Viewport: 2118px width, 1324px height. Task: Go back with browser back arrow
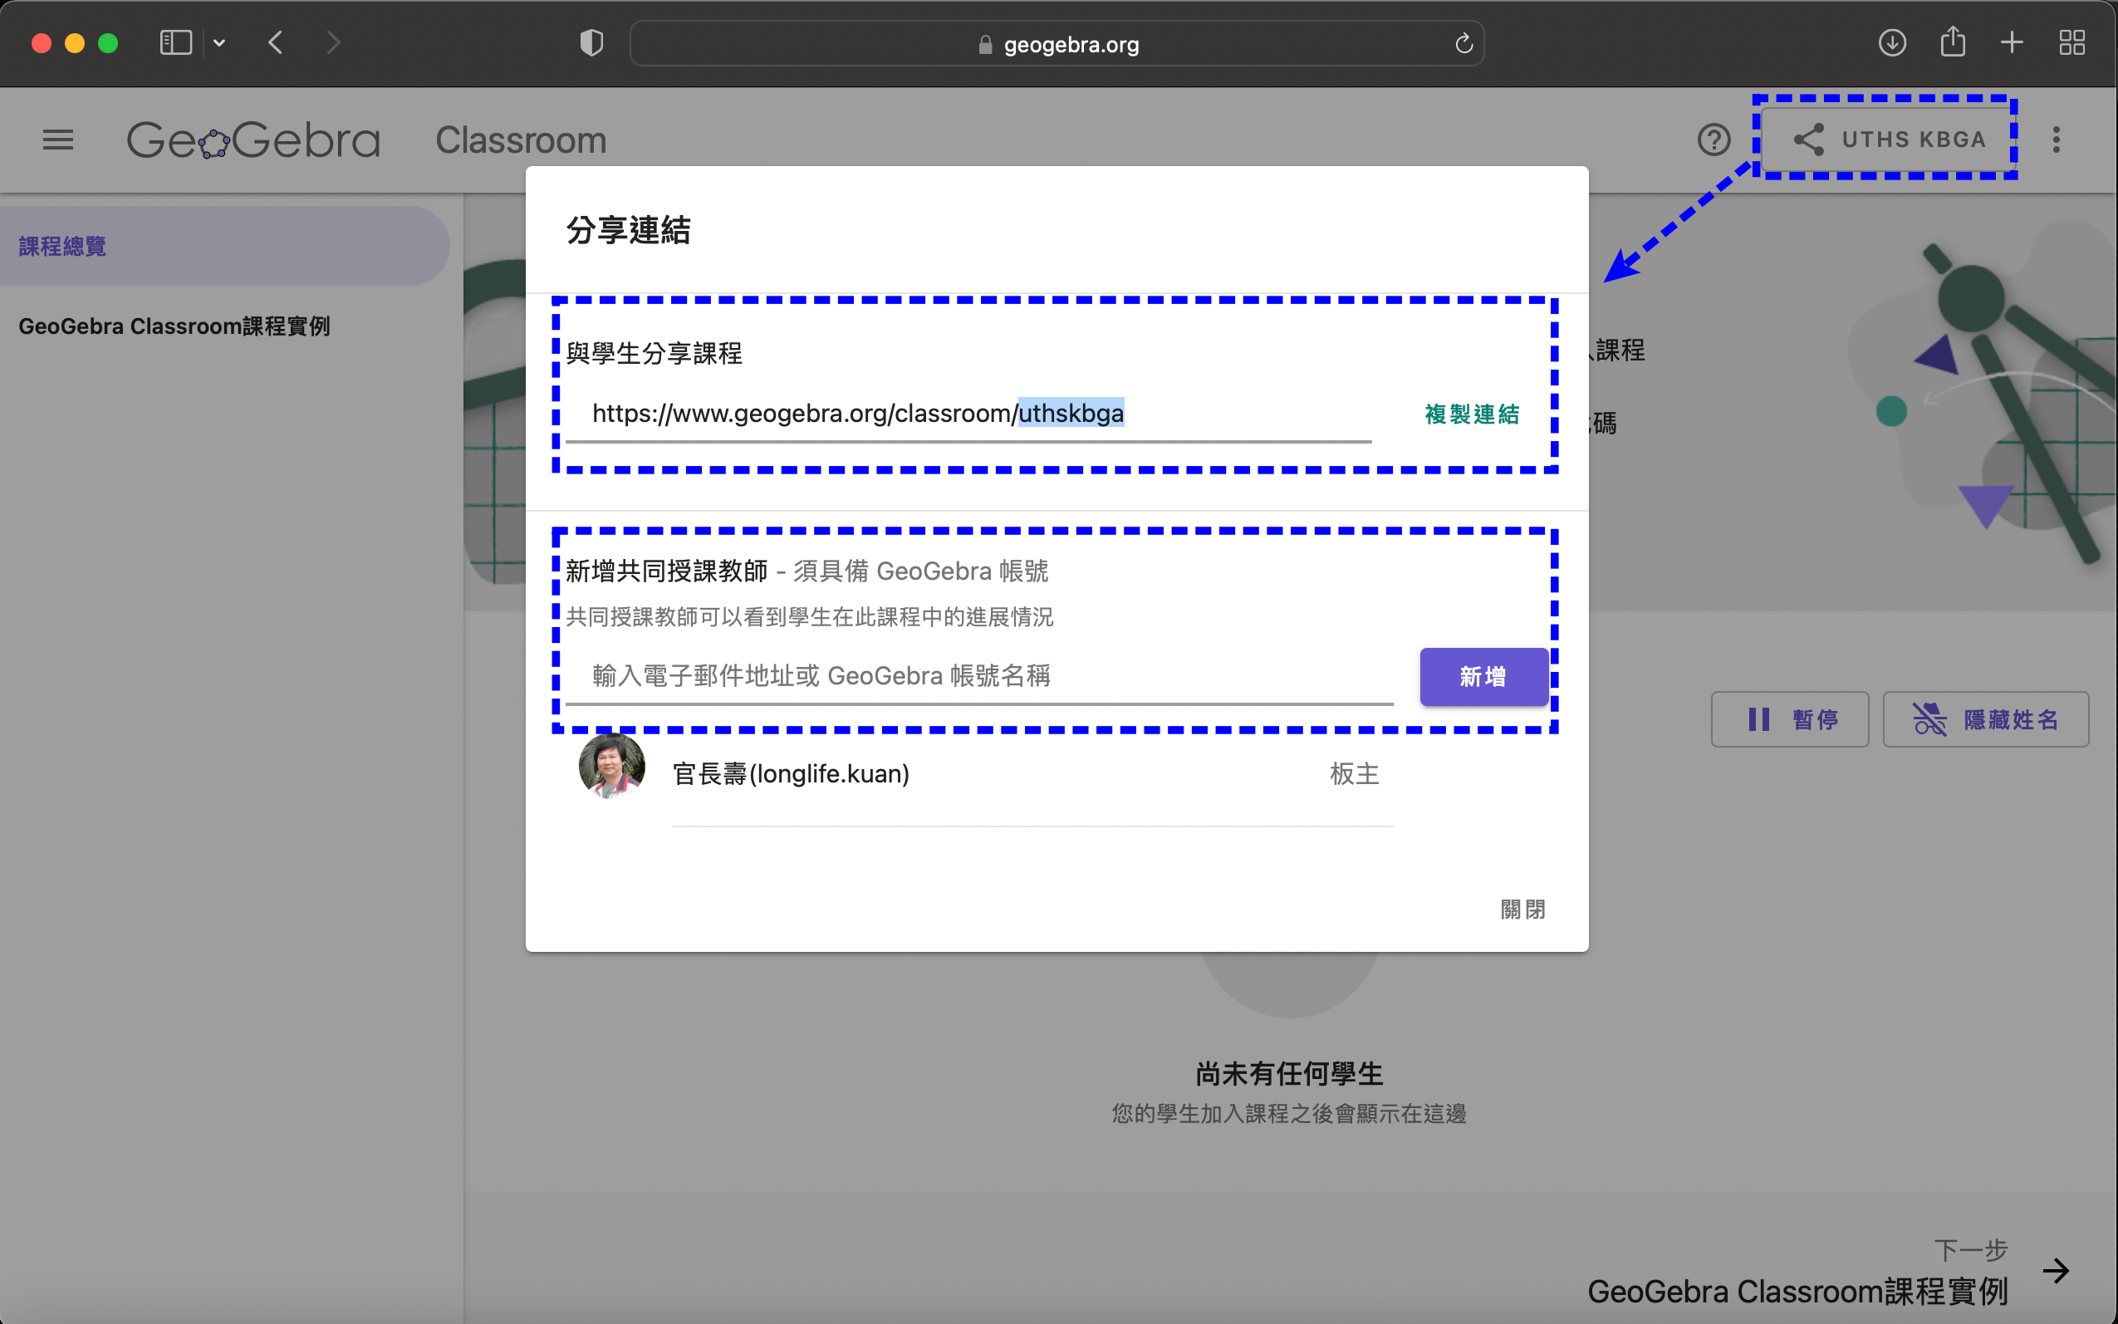coord(276,43)
